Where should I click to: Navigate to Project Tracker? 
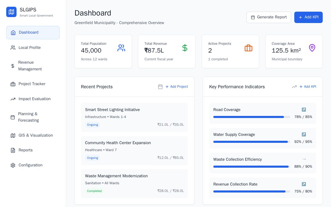(x=33, y=84)
